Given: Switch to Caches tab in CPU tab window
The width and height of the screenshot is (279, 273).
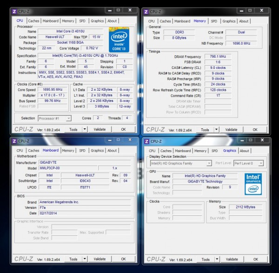Looking at the screenshot, I should [x=33, y=21].
